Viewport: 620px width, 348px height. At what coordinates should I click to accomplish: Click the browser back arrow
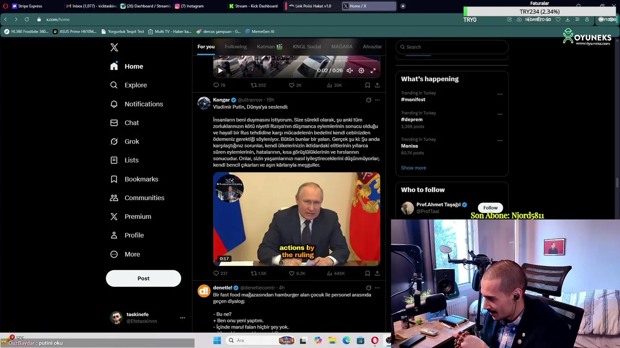(5, 19)
